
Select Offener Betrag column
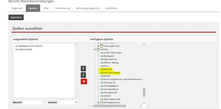tap(111, 63)
